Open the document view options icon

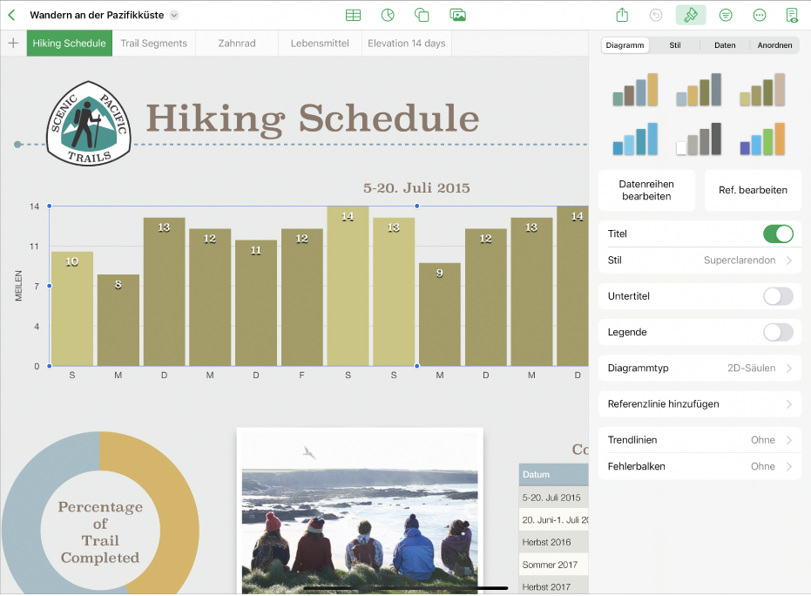tap(792, 15)
